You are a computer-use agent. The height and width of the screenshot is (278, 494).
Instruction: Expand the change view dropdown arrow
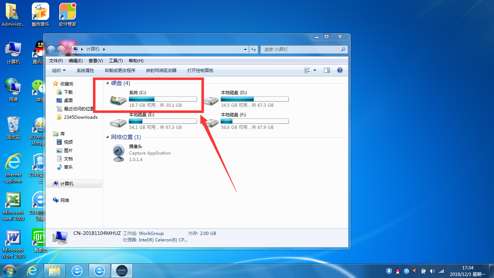[x=315, y=71]
